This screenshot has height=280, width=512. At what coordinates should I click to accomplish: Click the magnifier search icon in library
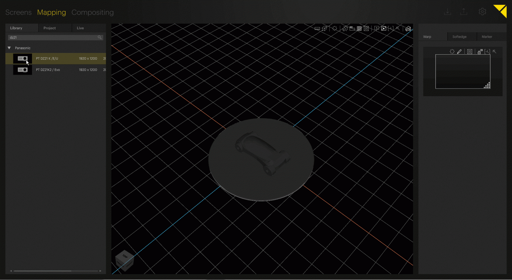coord(99,38)
